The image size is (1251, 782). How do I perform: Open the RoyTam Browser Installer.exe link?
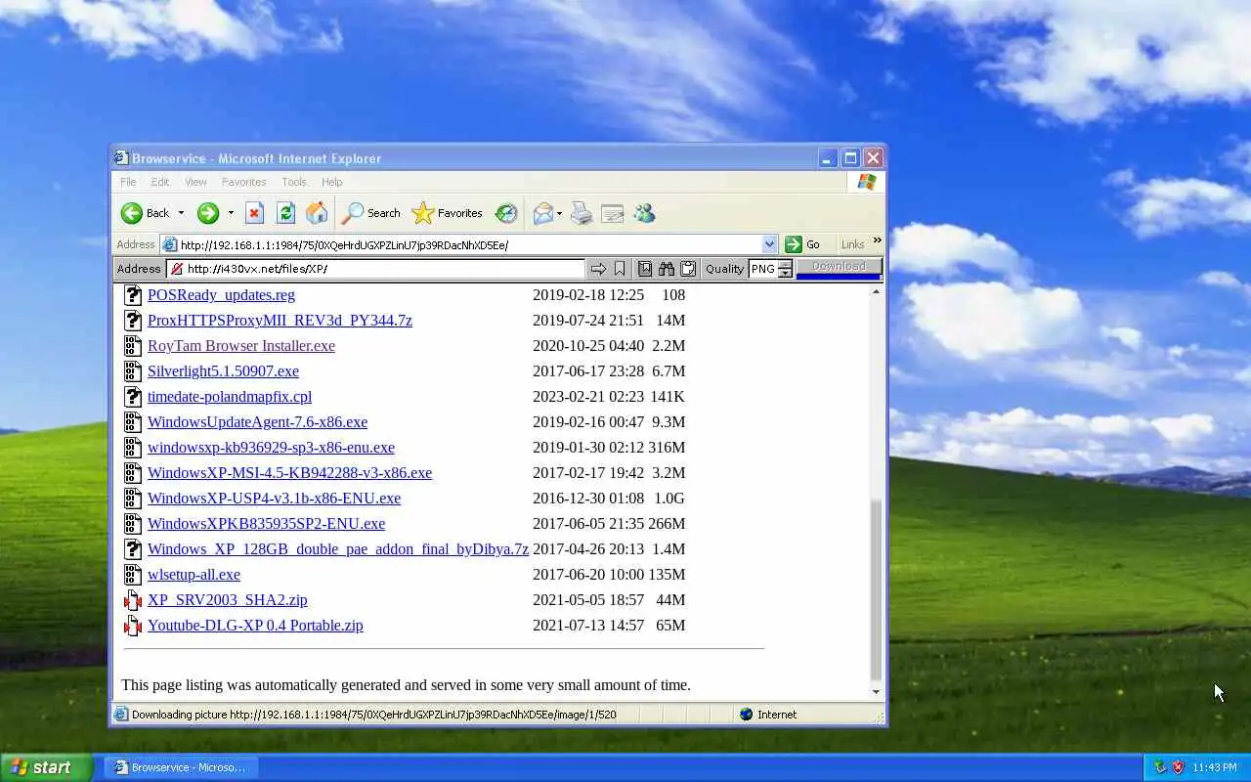pos(241,345)
